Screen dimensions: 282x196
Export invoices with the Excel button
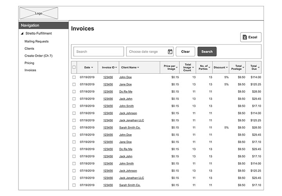251,37
